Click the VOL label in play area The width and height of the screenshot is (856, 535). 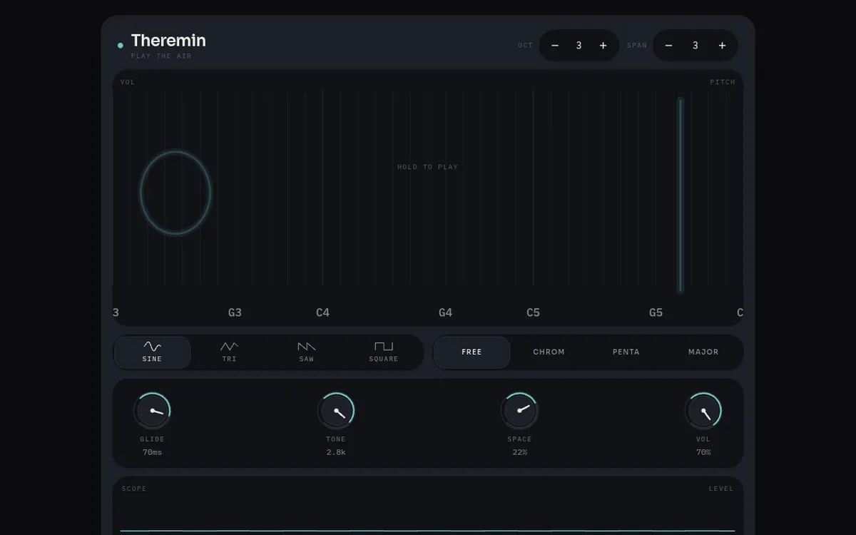click(128, 82)
